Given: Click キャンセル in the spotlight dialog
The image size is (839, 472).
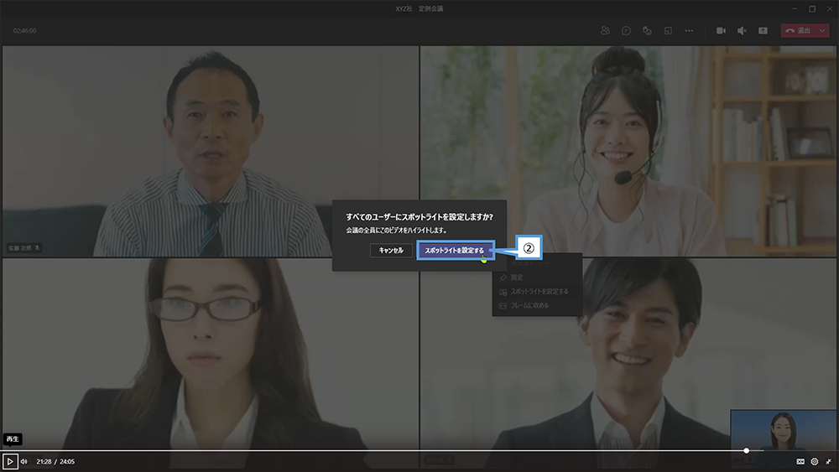Looking at the screenshot, I should coord(391,250).
